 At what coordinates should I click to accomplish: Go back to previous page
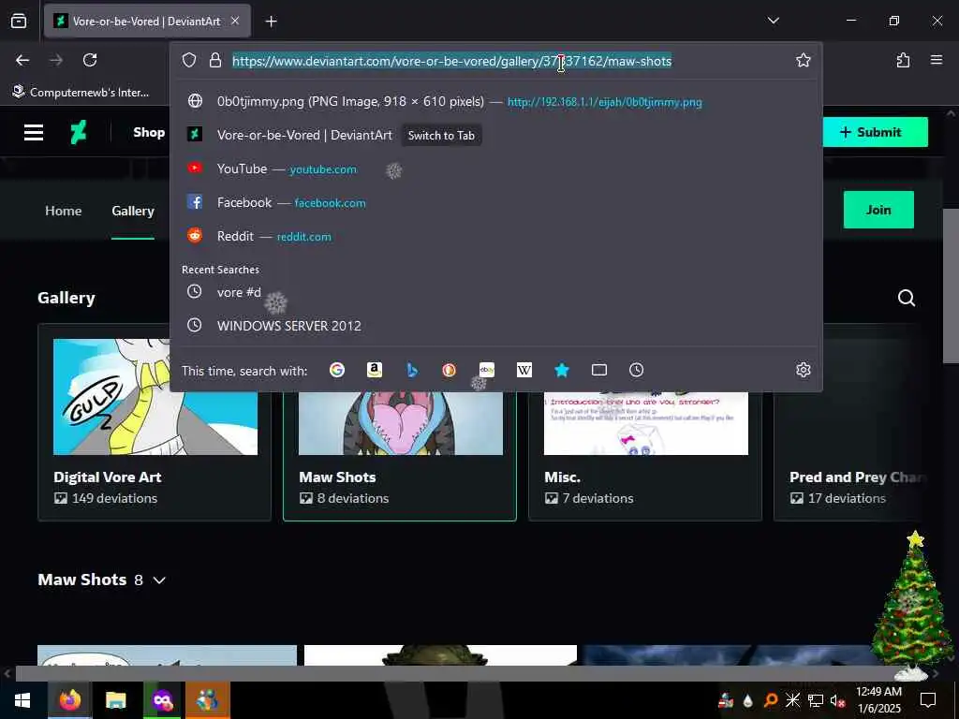[22, 60]
